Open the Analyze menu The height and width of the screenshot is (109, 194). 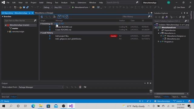[64, 2]
